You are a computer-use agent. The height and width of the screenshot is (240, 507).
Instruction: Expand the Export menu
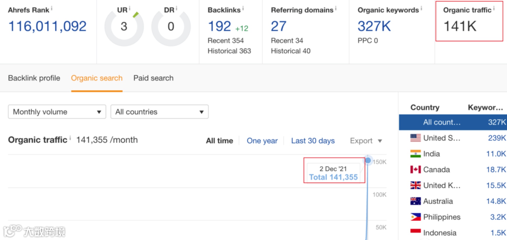(366, 141)
